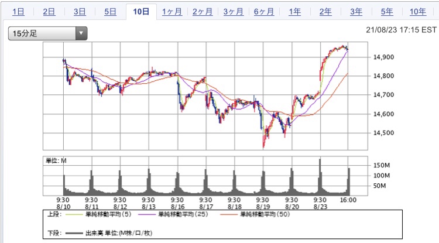Click the 8/16 date axis label
This screenshot has width=439, height=243.
(177, 207)
